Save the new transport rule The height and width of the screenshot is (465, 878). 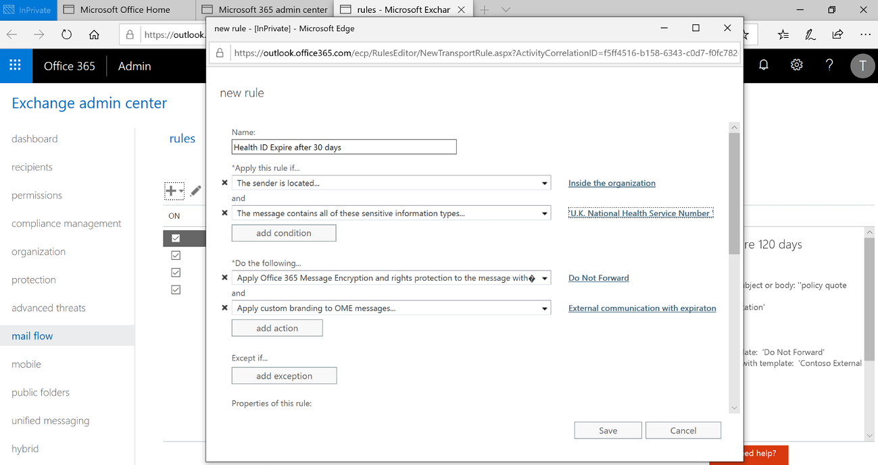pos(607,430)
